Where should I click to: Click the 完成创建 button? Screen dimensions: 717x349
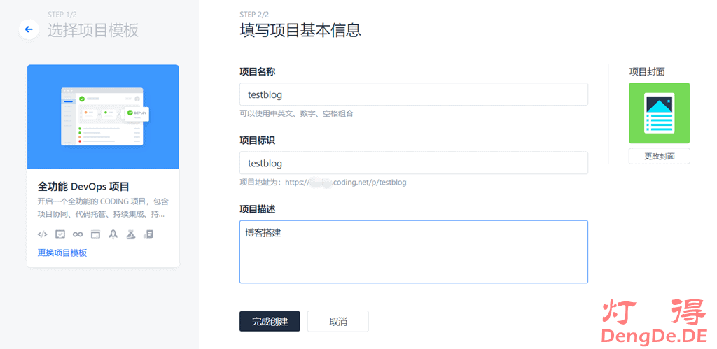tap(270, 322)
